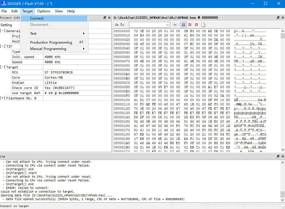Click Log panel scrollbar up arrow

pyautogui.click(x=283, y=162)
